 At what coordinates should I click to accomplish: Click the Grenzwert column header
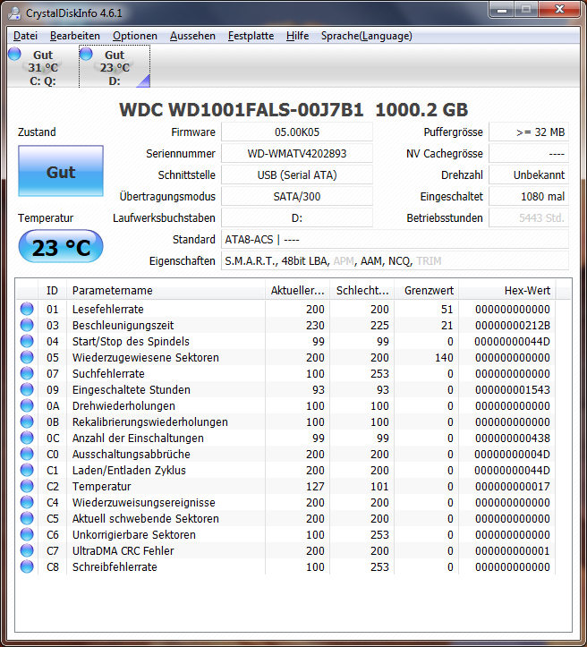pyautogui.click(x=426, y=291)
